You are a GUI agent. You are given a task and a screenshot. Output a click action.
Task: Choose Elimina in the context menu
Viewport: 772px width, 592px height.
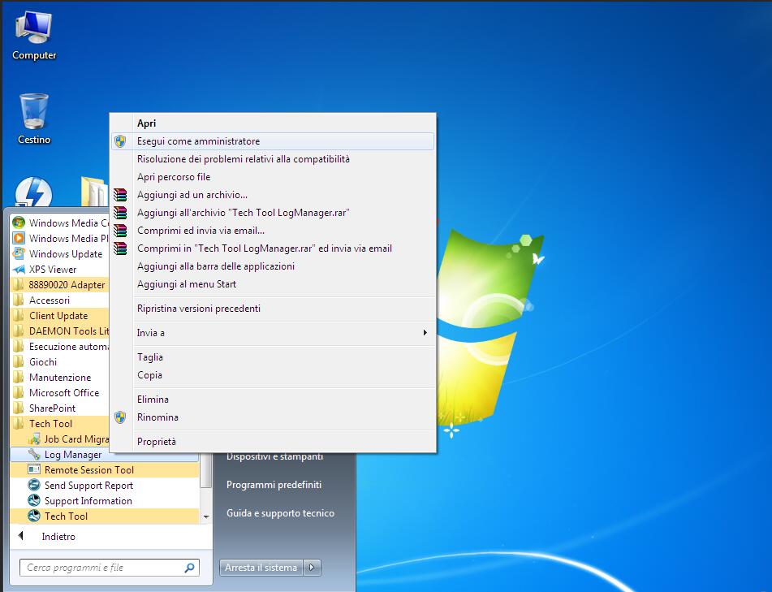pyautogui.click(x=273, y=400)
